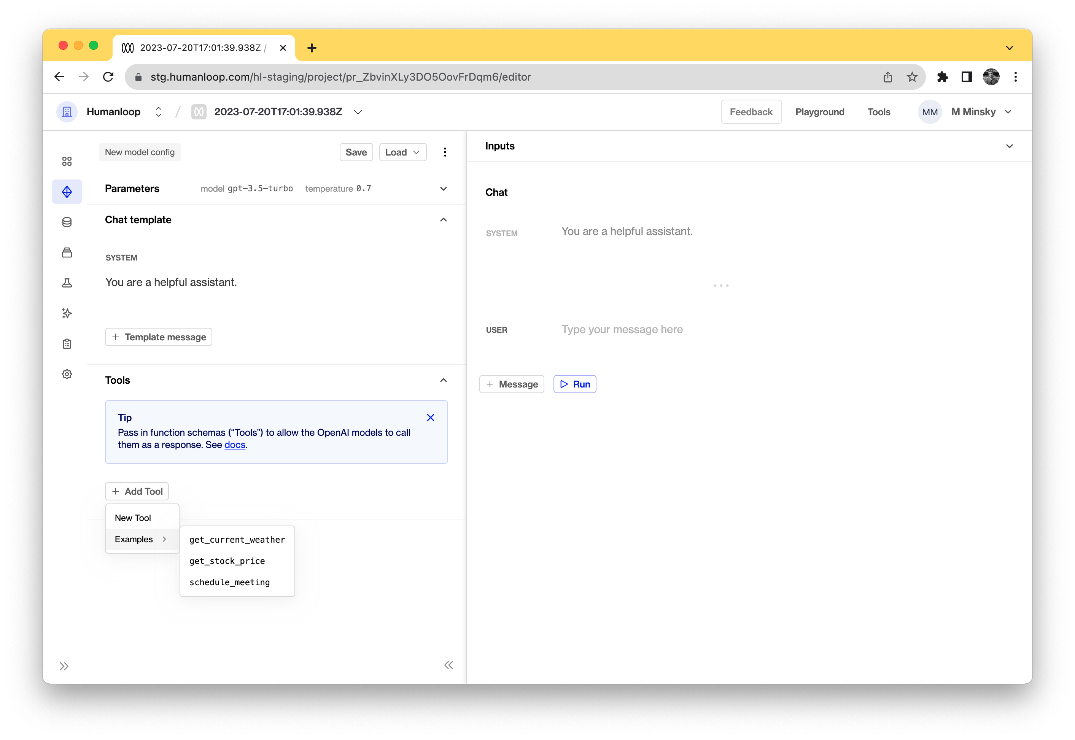Bookmark page with star icon in address bar

click(x=912, y=77)
